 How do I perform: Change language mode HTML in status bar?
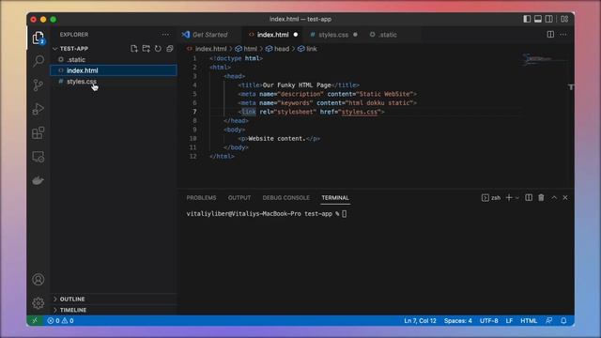pyautogui.click(x=529, y=321)
